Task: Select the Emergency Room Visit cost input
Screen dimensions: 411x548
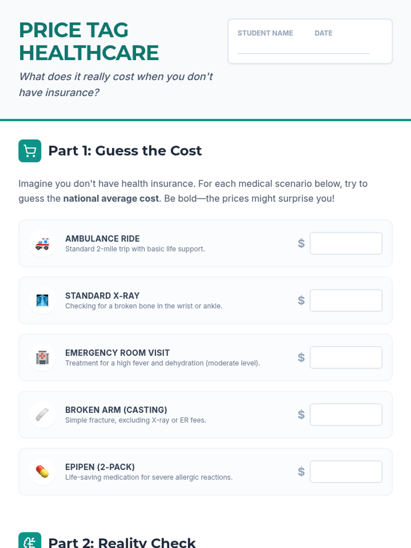Action: pos(346,358)
